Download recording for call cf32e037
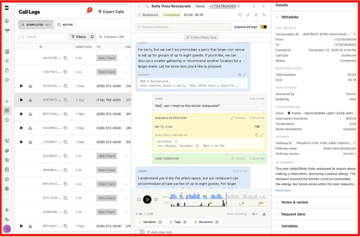Viewport: 360px width, 237px height. [30, 142]
